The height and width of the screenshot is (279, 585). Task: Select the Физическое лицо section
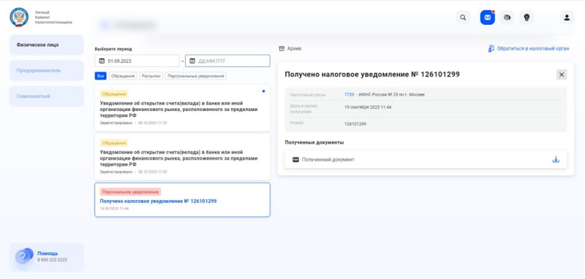point(46,45)
